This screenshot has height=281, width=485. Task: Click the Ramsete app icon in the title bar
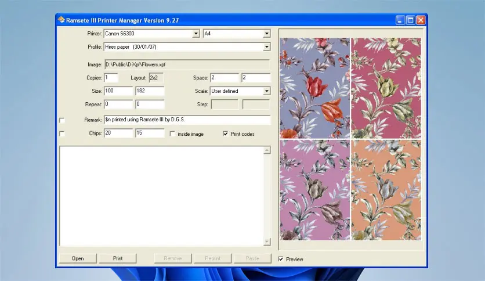click(61, 20)
